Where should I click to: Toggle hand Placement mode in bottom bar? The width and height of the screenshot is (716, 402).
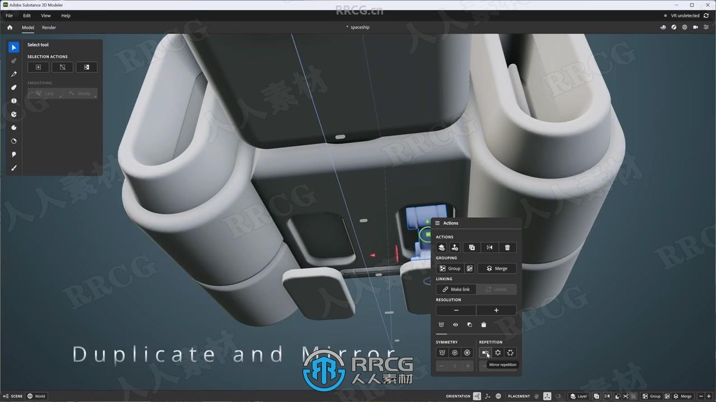[x=537, y=396]
